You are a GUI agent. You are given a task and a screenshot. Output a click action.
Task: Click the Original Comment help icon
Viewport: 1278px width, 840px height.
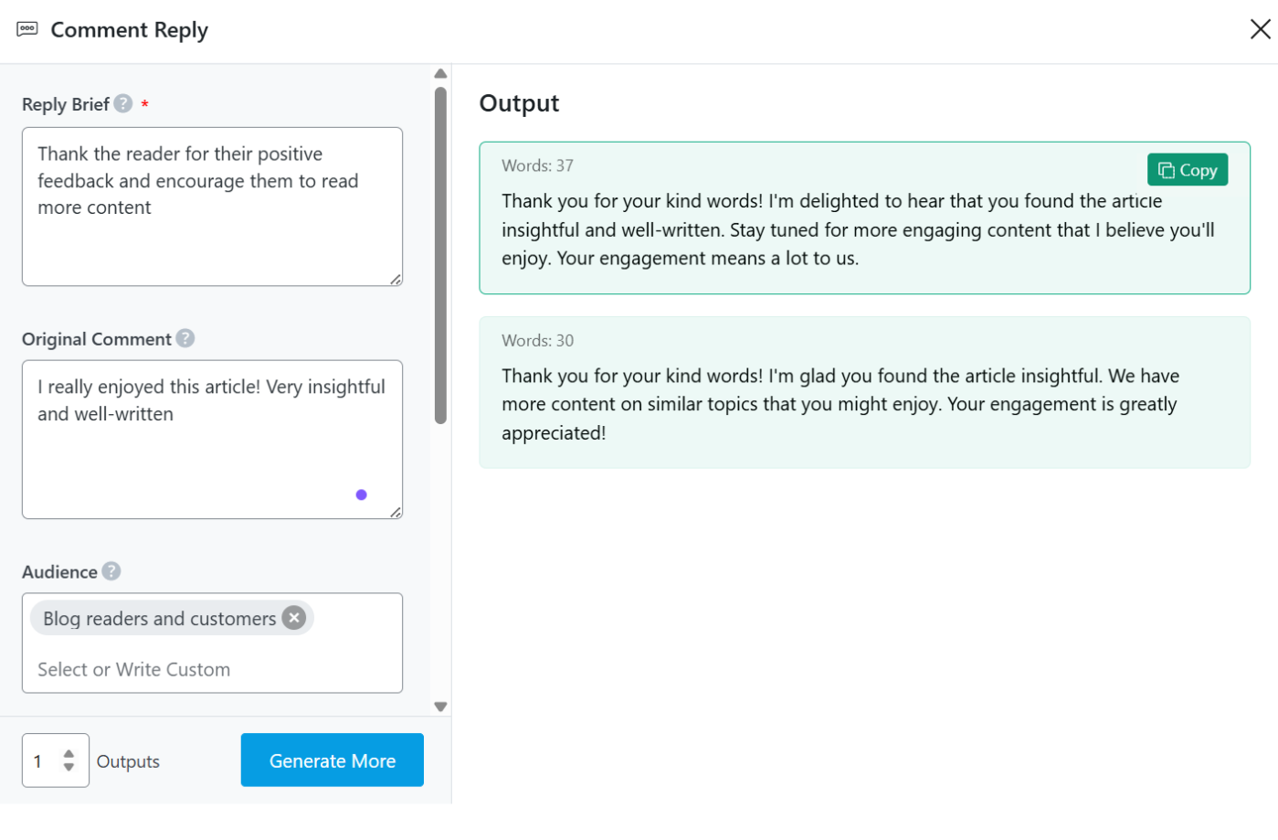[185, 338]
